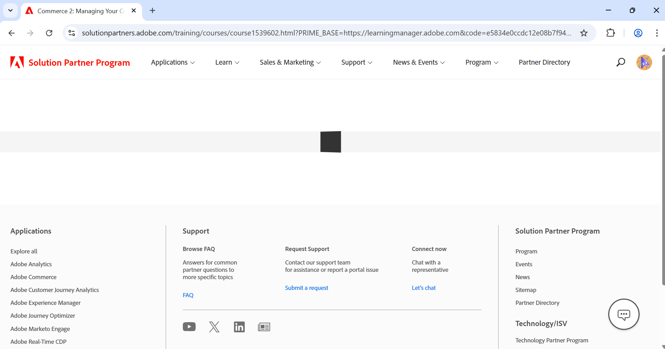The width and height of the screenshot is (665, 349).
Task: Open Adobe Analytics footer link
Action: [31, 264]
